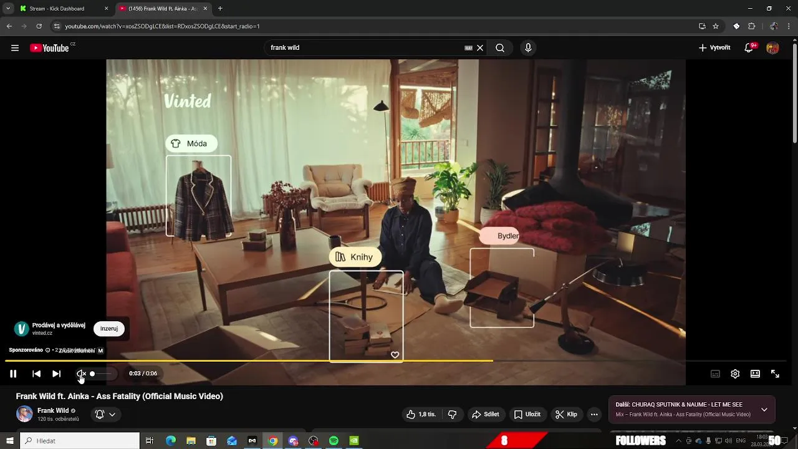Open YouTube notifications bell
Screen dimensions: 798x449
[749, 48]
